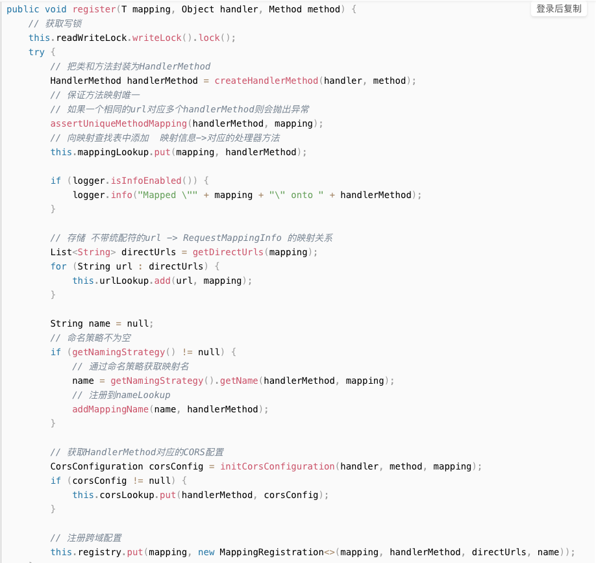Click the this.registry.put MappingRegistration line
Screen dimensions: 596x563
313,553
